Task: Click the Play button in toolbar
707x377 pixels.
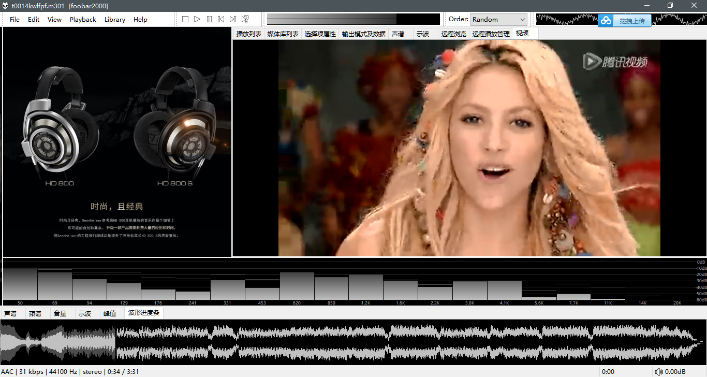Action: click(x=197, y=19)
